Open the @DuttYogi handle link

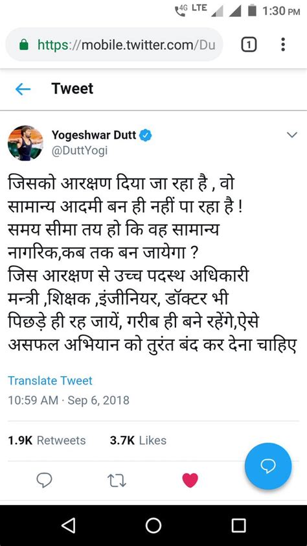click(80, 150)
